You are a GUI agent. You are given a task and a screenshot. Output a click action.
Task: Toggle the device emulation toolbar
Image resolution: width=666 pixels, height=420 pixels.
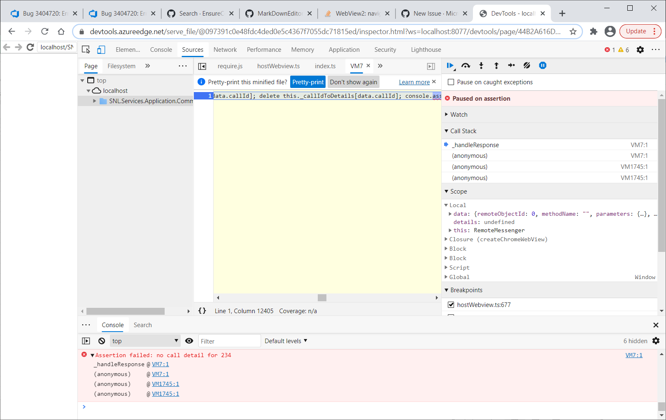tap(101, 49)
